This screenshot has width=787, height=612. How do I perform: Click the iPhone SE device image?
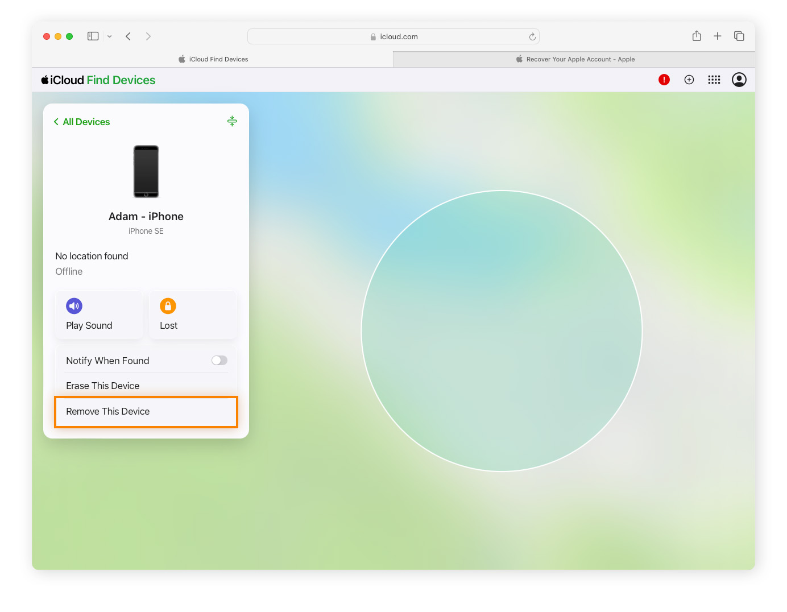point(146,171)
